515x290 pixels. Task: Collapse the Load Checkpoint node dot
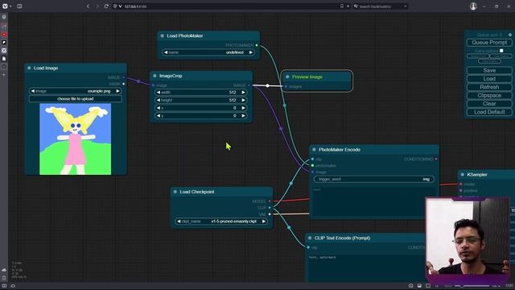point(175,192)
